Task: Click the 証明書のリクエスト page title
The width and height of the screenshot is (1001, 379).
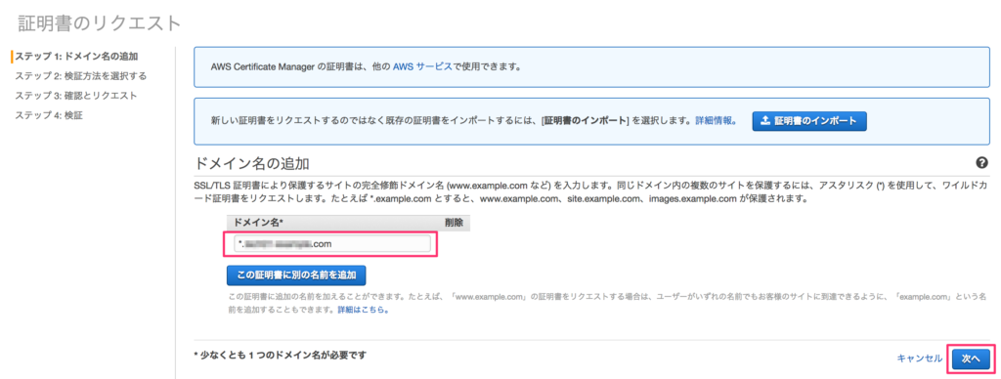Action: (x=100, y=23)
